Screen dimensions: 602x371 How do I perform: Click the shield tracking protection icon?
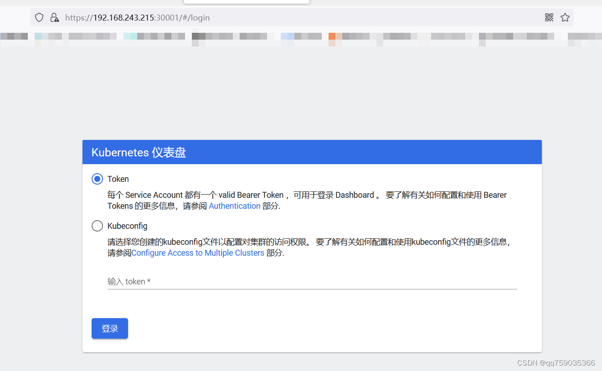tap(40, 18)
